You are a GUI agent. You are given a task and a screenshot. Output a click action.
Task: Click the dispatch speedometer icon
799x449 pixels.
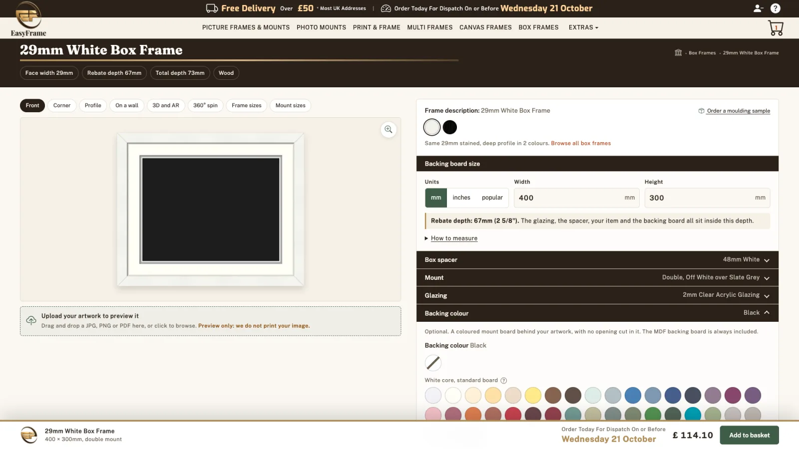point(386,8)
